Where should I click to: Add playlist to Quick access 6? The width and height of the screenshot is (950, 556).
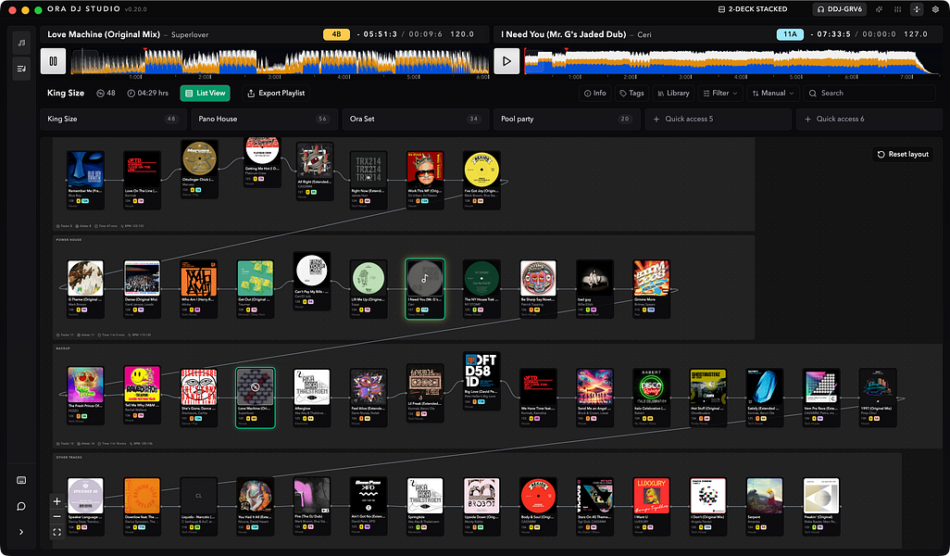(x=869, y=119)
